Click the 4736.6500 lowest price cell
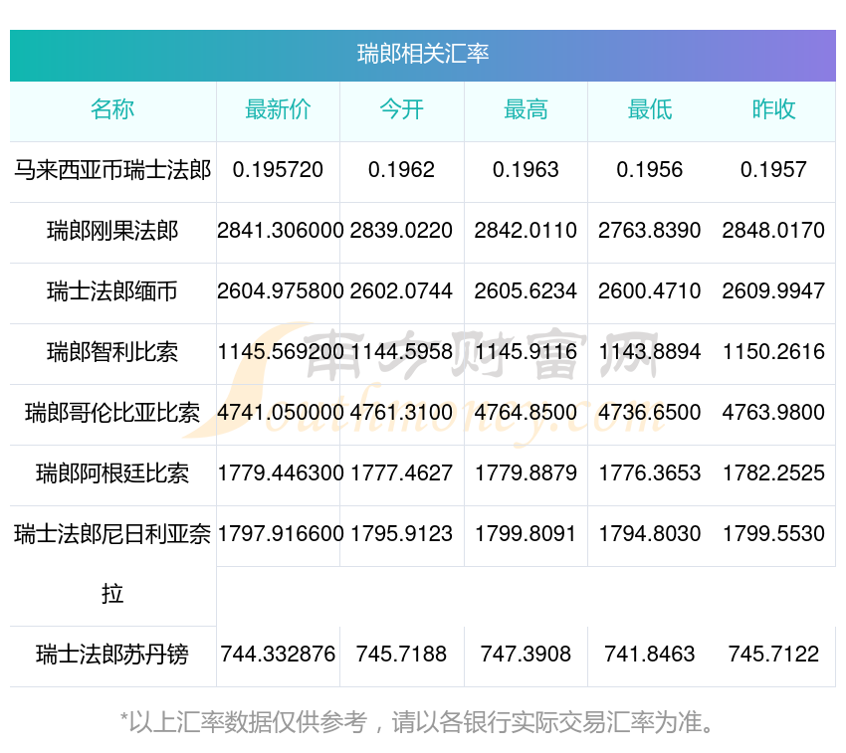 649,413
